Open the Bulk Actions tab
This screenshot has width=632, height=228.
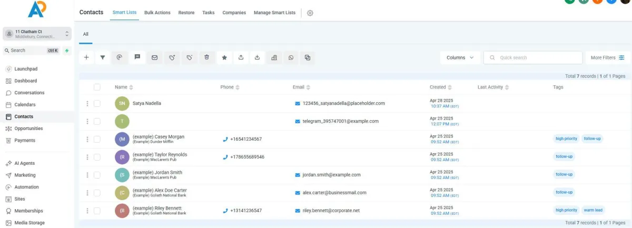point(157,13)
